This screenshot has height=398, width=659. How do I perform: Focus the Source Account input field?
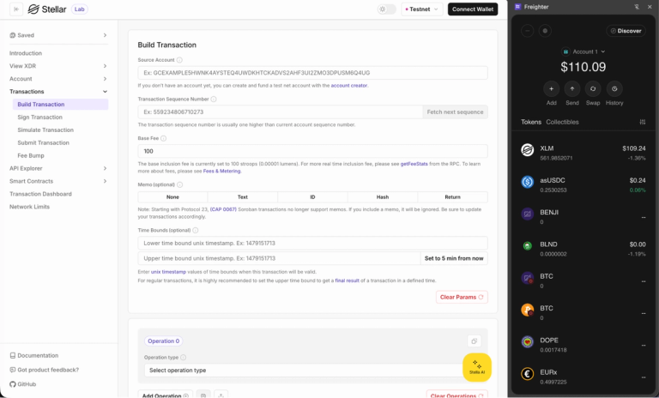(312, 73)
